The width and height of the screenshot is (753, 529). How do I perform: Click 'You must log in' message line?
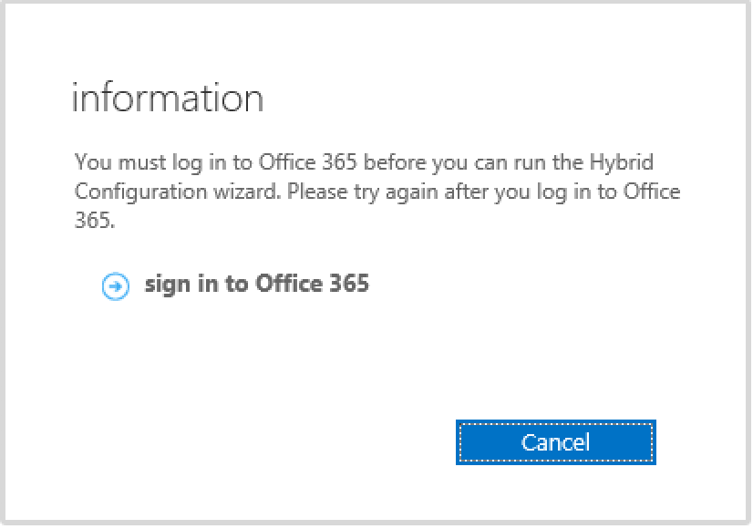tap(363, 163)
